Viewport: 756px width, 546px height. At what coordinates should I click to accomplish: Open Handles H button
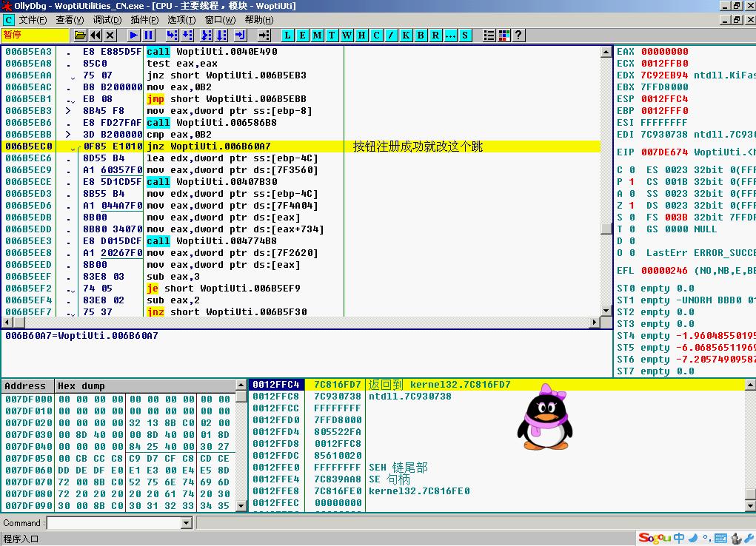361,36
